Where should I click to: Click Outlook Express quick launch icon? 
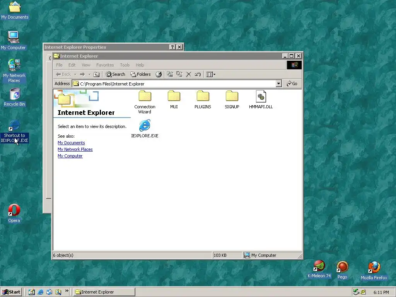pyautogui.click(x=49, y=292)
